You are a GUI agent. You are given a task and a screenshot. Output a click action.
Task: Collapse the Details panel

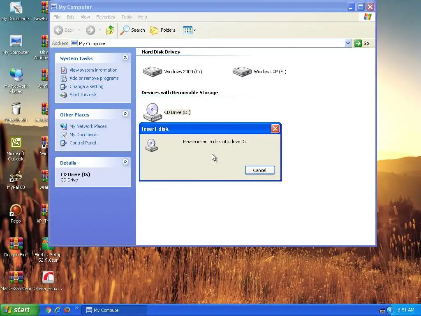point(125,162)
